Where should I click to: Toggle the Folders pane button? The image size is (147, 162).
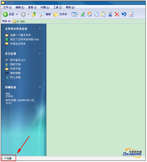coord(60,14)
